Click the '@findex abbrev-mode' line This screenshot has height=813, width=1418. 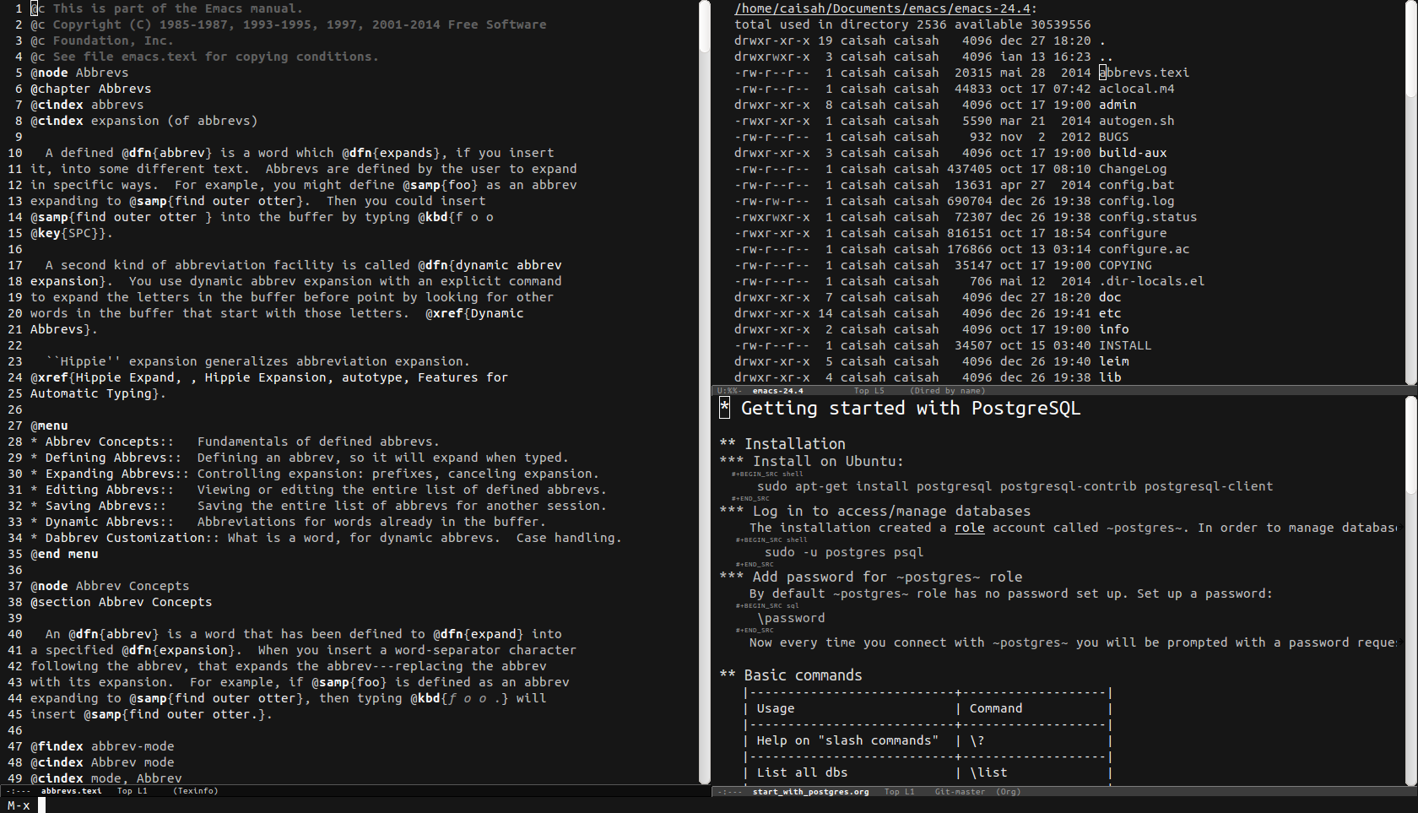(x=102, y=746)
